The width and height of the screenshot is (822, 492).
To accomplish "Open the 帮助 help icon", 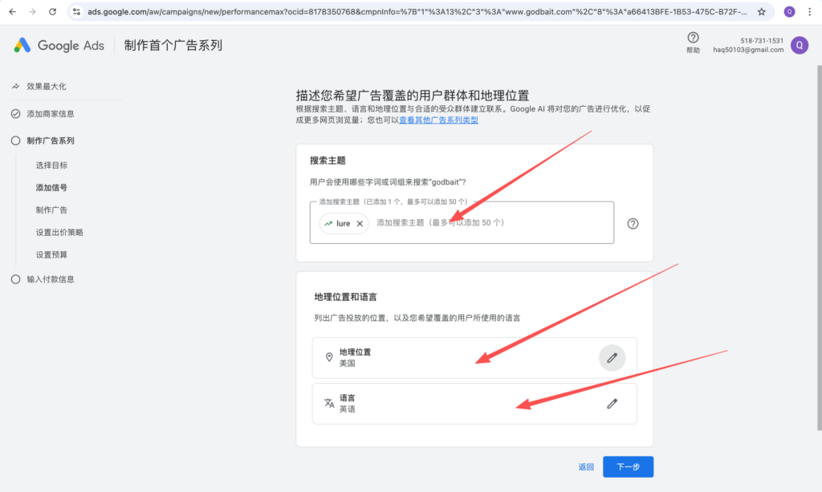I will [693, 39].
